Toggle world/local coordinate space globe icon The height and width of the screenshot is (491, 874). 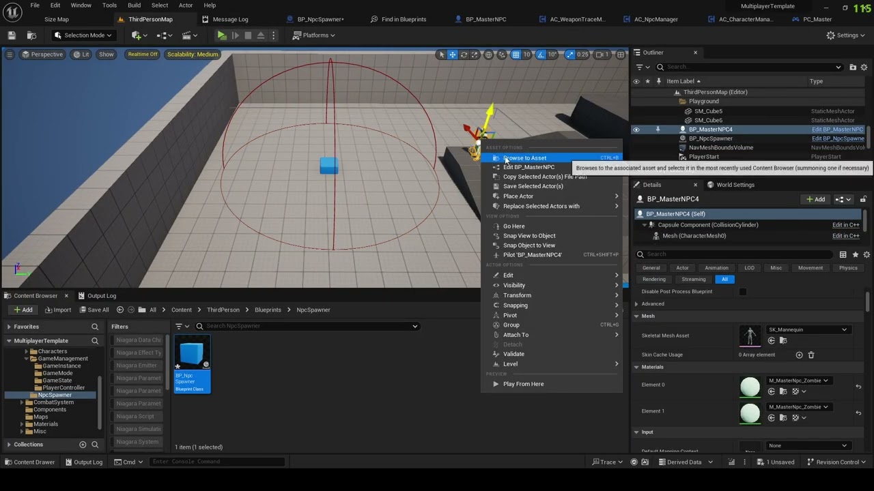(489, 55)
